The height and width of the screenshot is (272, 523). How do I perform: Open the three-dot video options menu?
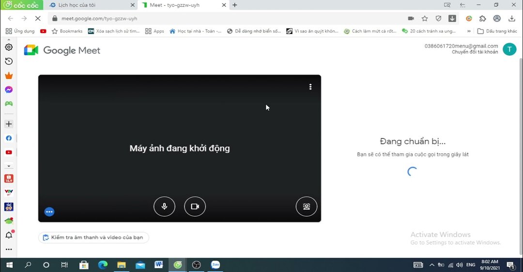[310, 87]
